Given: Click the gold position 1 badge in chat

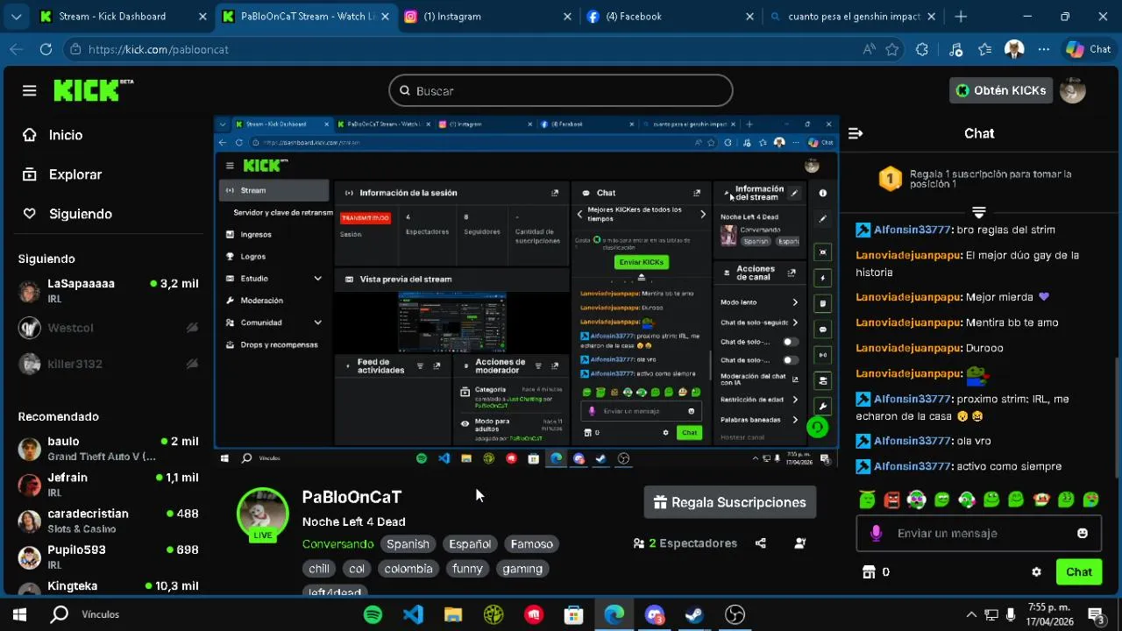Looking at the screenshot, I should [x=890, y=180].
